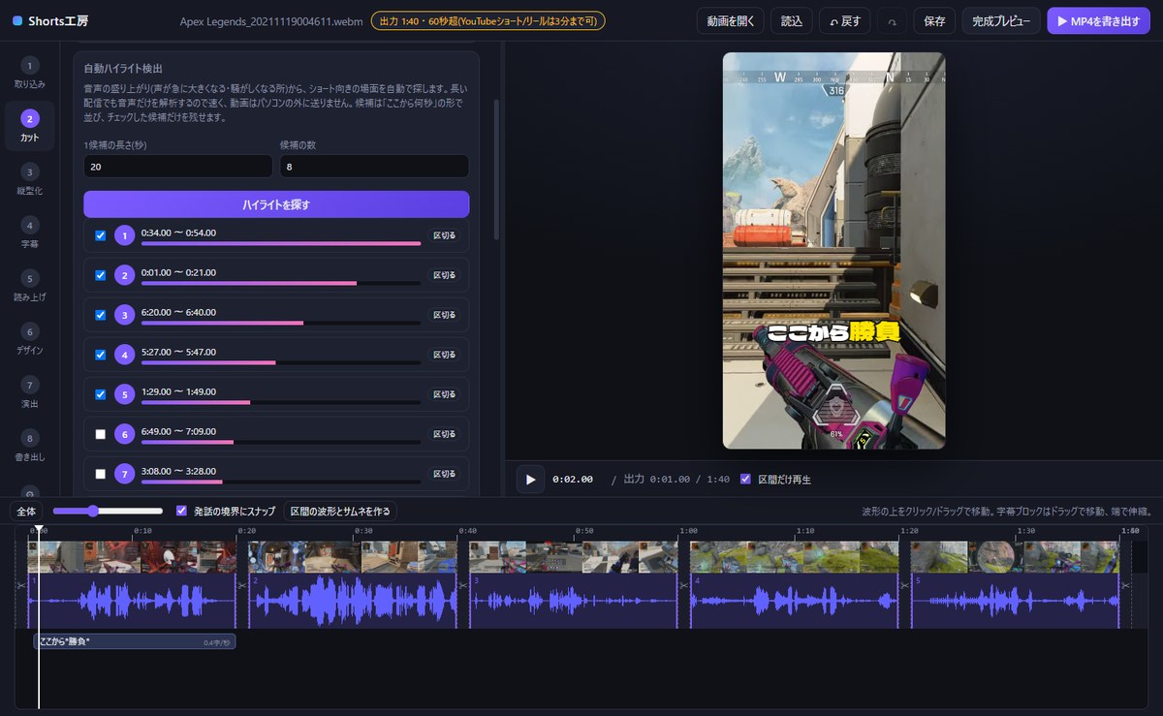
Task: Click scissors icon between segments 4 and 5
Action: (x=905, y=585)
